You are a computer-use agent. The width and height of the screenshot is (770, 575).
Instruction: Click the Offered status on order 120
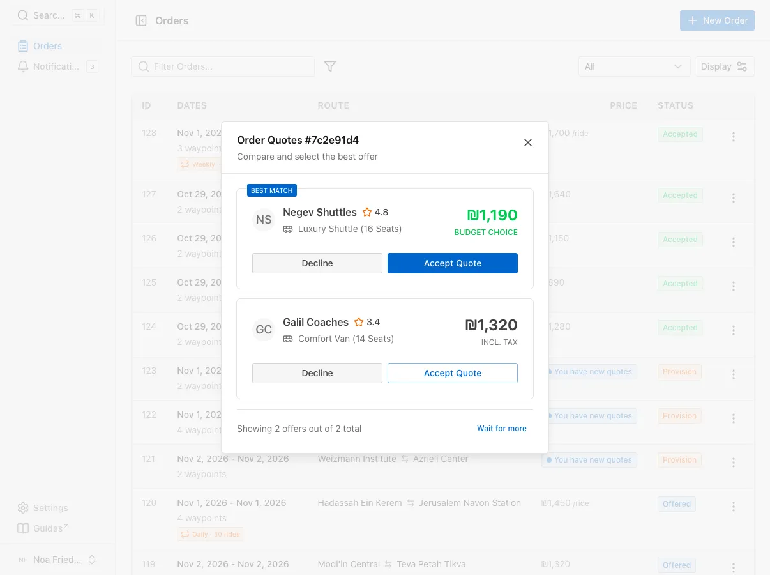(x=677, y=504)
